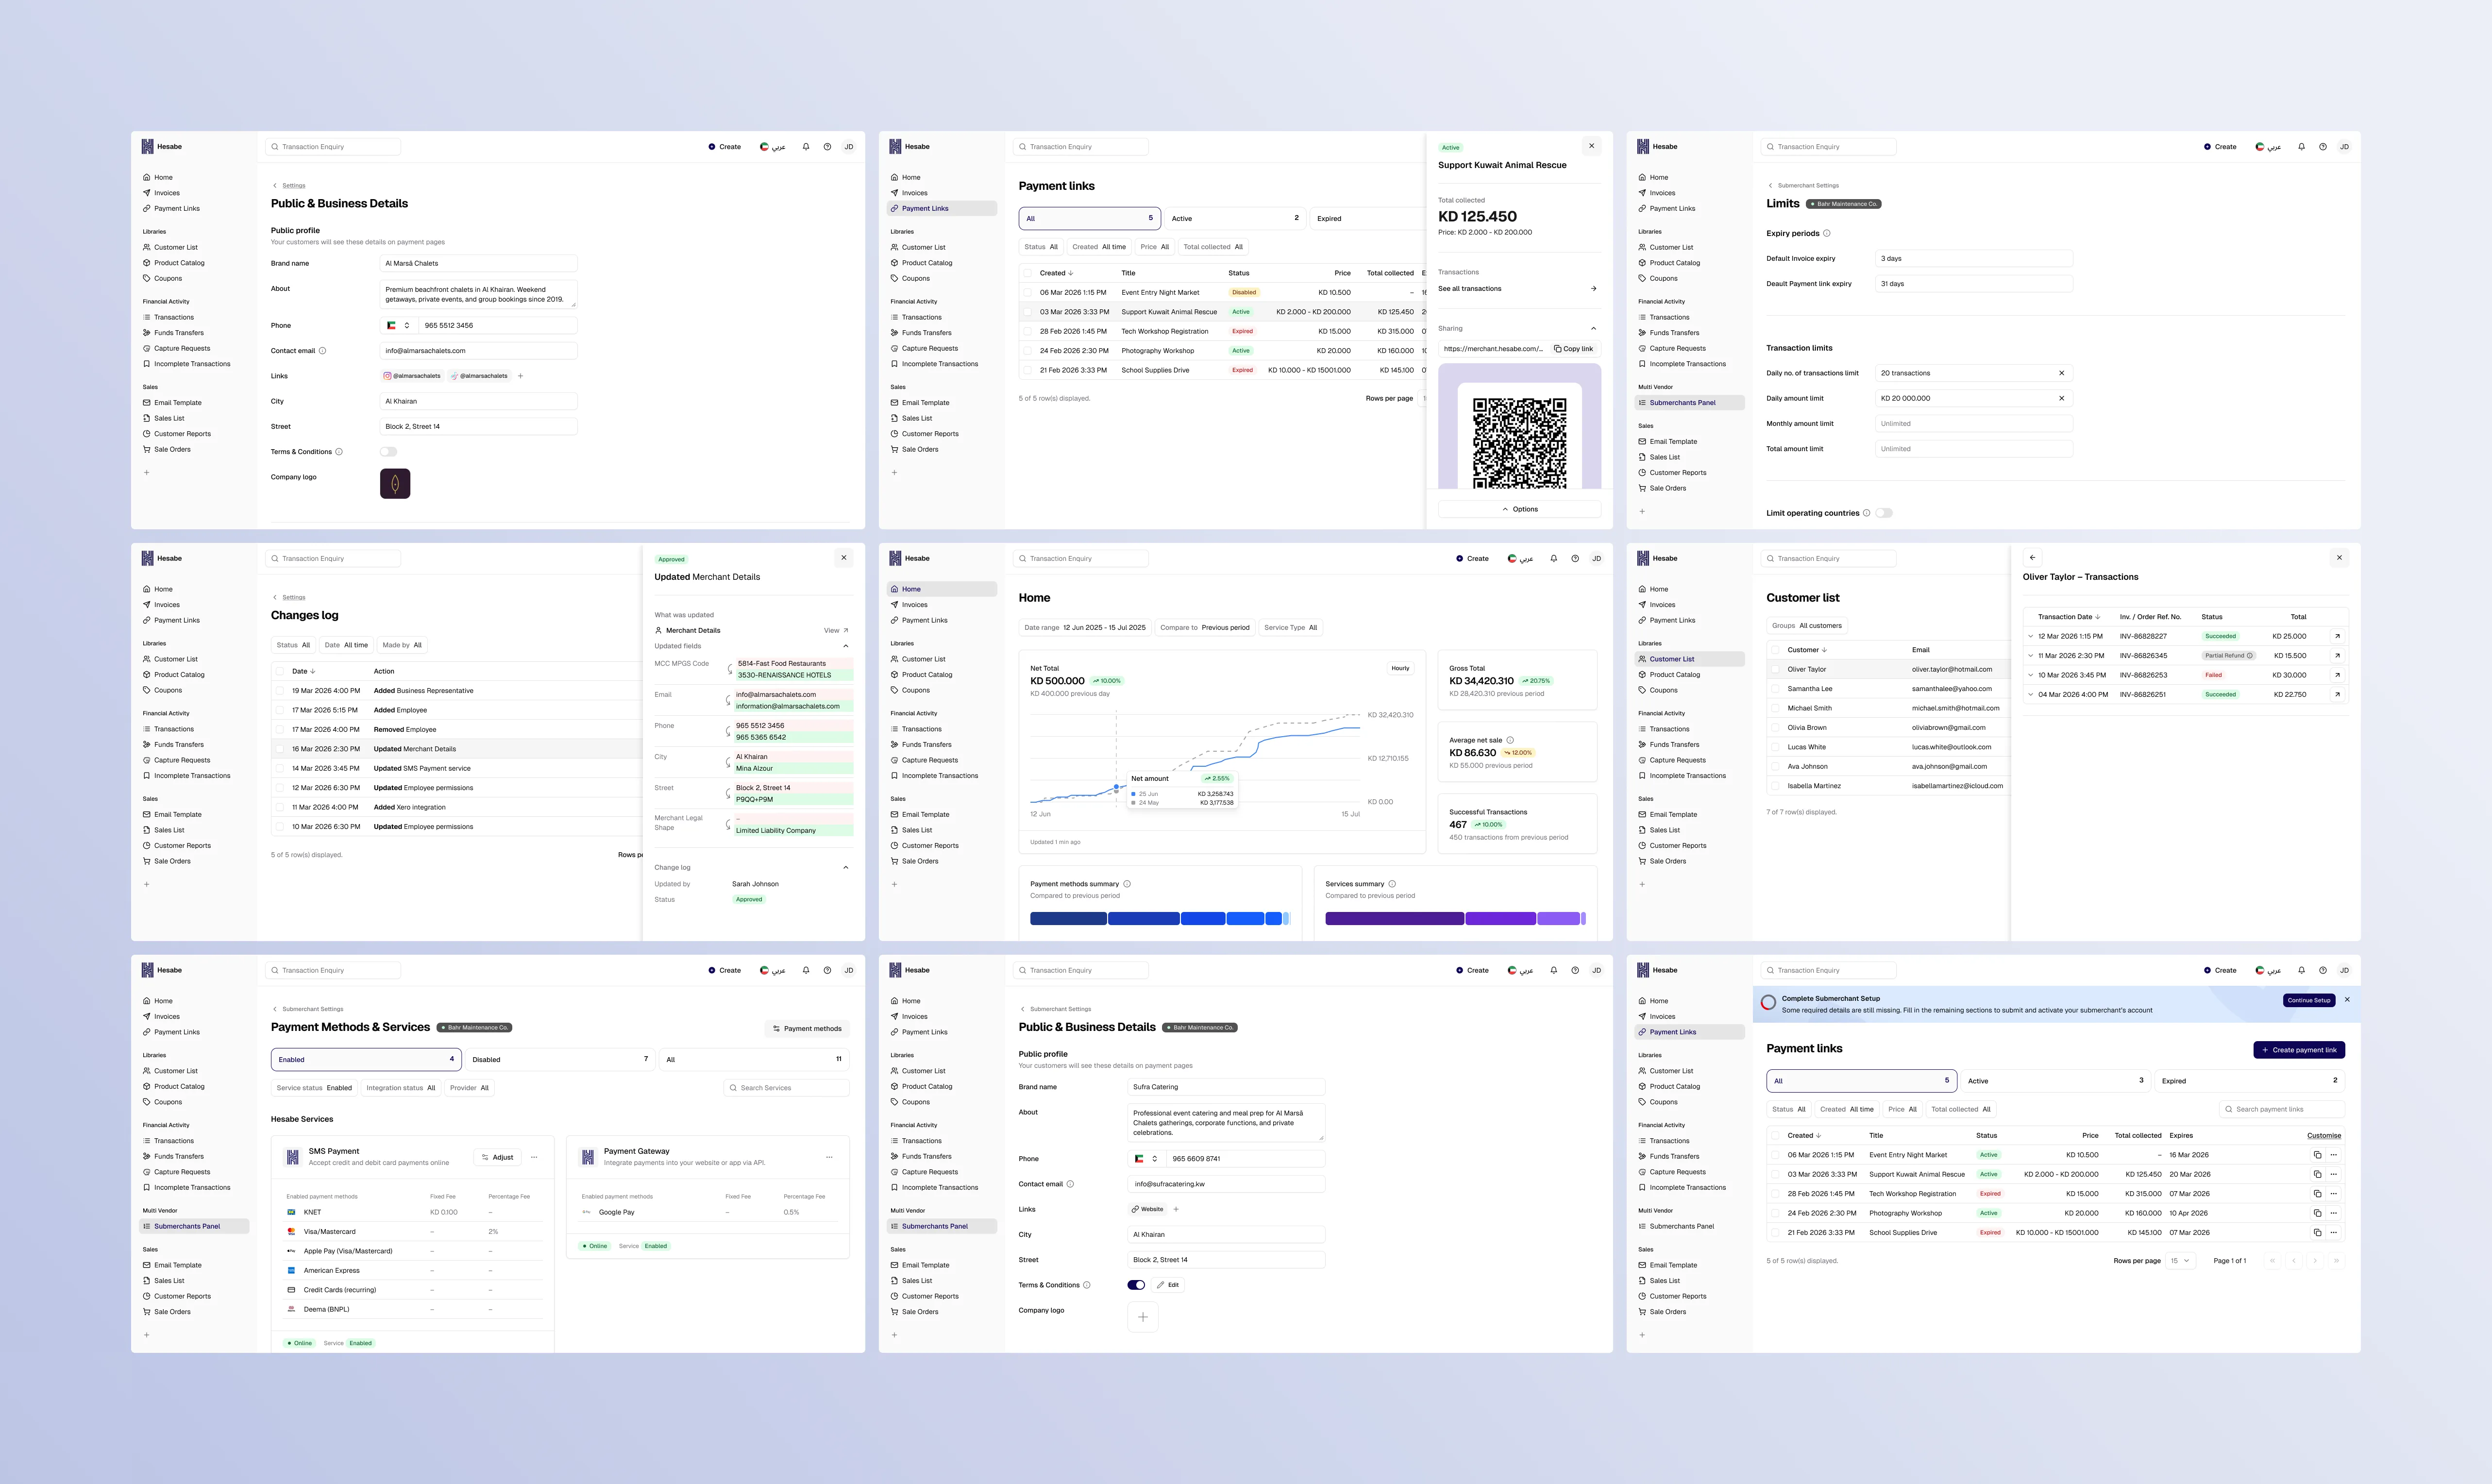This screenshot has height=1484, width=2492.
Task: Open Payment Gateway more options menu
Action: tap(829, 1157)
